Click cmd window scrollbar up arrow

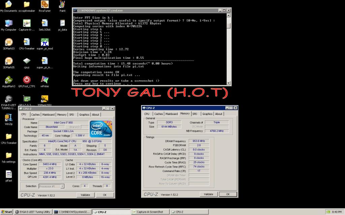pyautogui.click(x=228, y=15)
